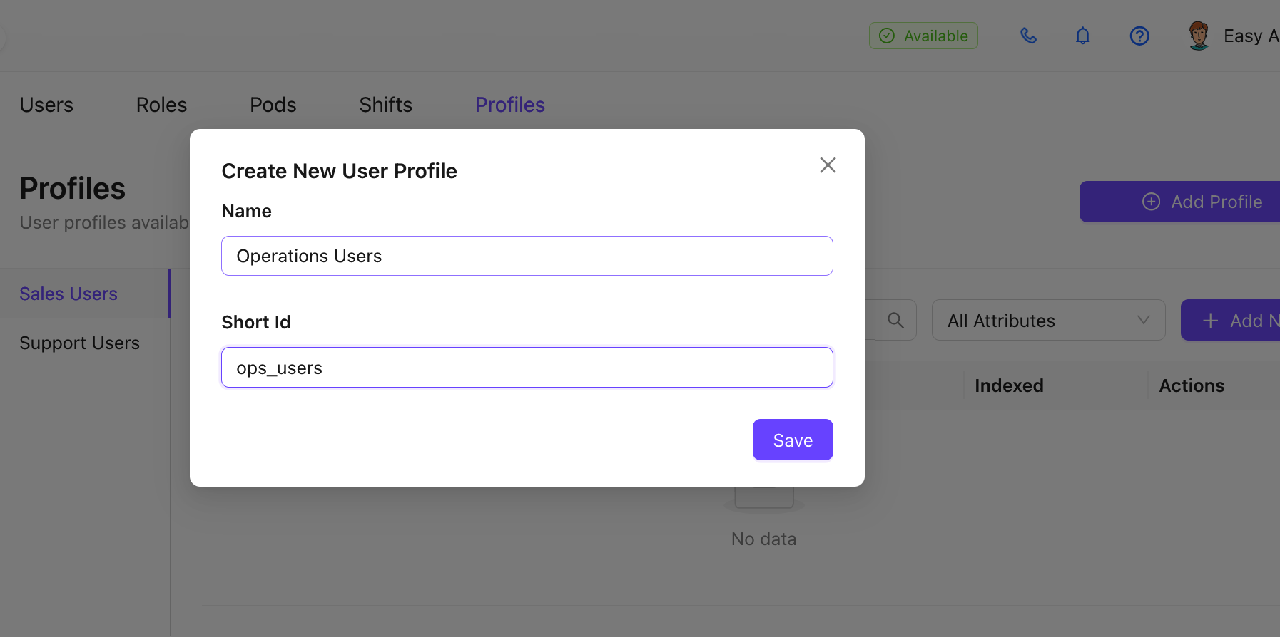Image resolution: width=1280 pixels, height=637 pixels.
Task: Focus the Name input field
Action: (x=527, y=256)
